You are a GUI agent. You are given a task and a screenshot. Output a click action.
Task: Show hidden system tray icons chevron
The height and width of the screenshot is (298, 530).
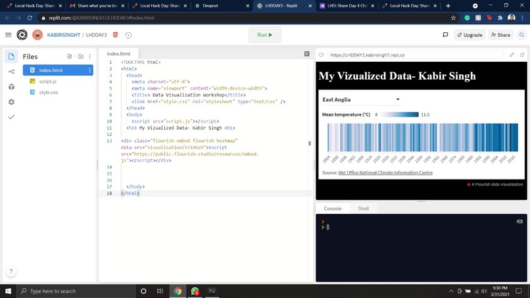[451, 291]
